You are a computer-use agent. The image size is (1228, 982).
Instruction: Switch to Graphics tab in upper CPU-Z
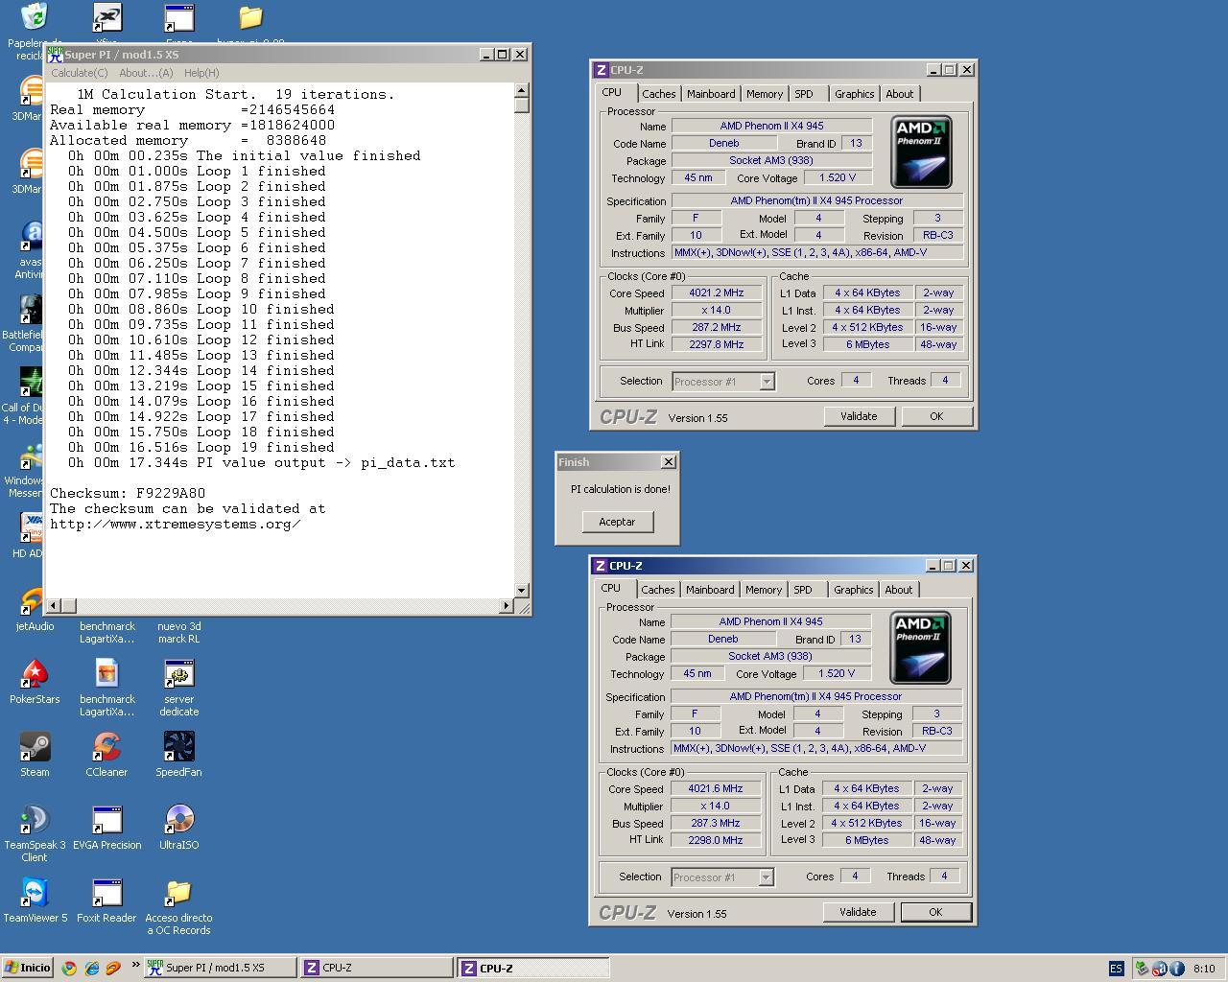854,94
